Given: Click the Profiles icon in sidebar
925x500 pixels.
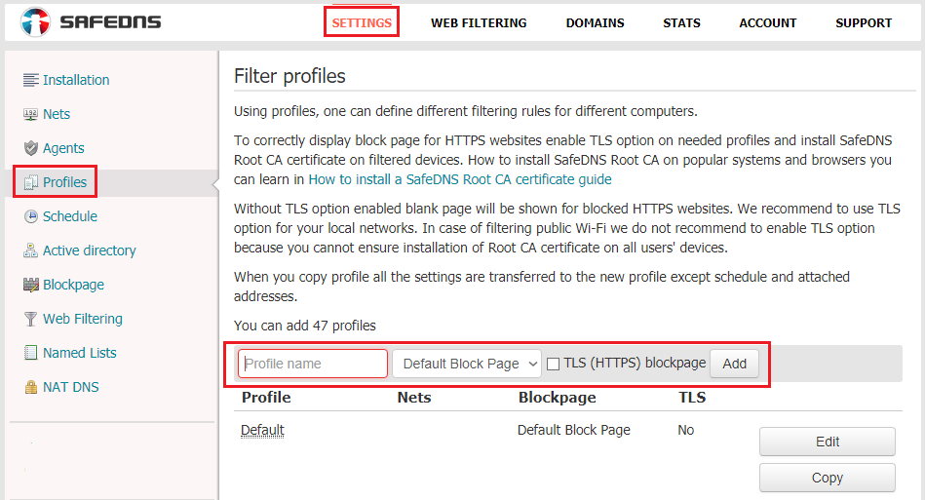Looking at the screenshot, I should [x=30, y=183].
